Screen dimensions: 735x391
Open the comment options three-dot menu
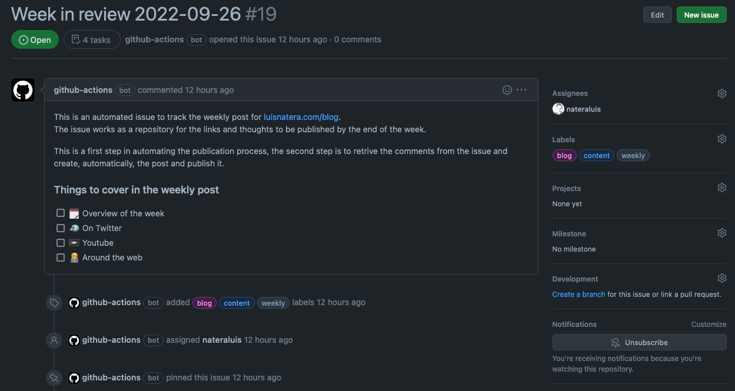coord(521,90)
